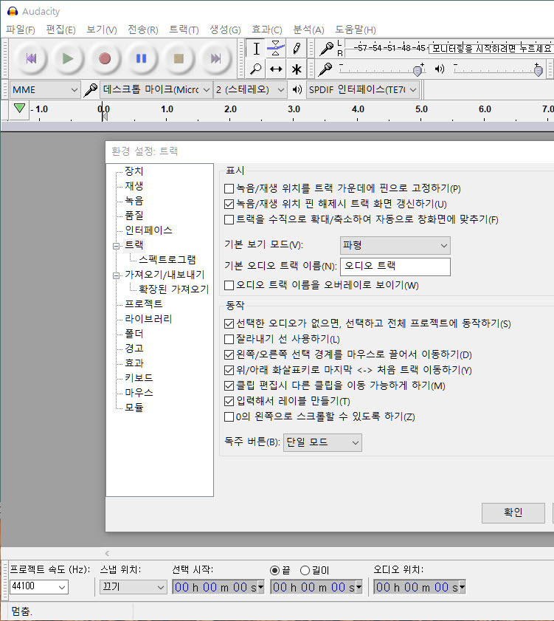Open the 효과(C) menu
Screen dimensions: 554x621
267,30
